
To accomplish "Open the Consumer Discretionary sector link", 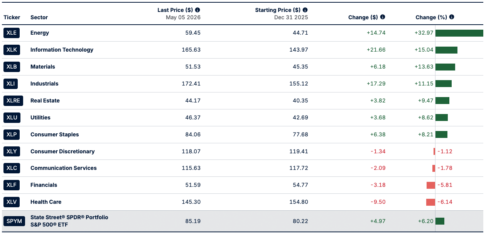I will coord(62,151).
